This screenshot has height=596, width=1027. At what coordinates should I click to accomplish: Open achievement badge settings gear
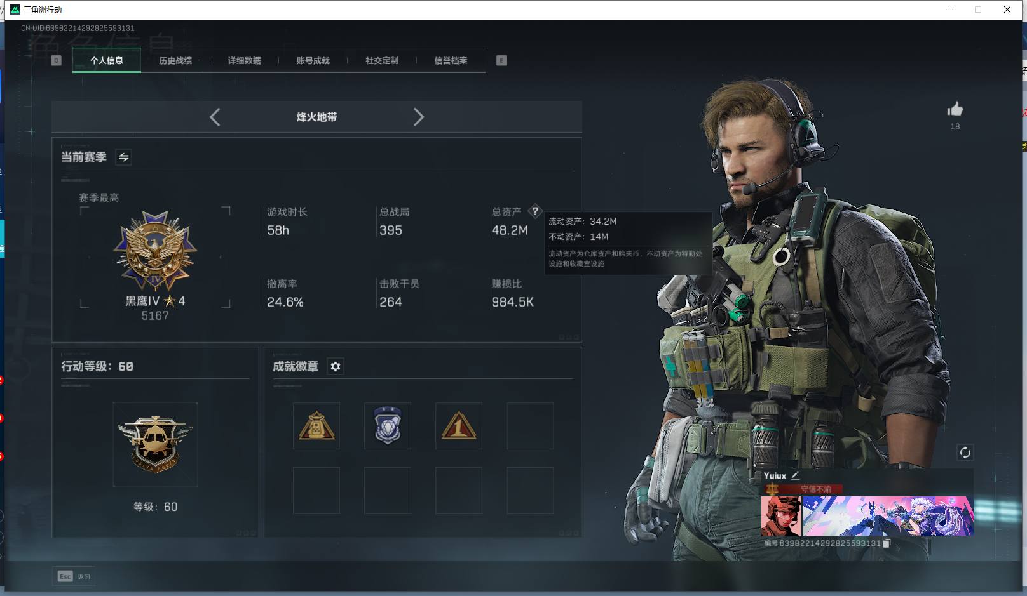[336, 366]
